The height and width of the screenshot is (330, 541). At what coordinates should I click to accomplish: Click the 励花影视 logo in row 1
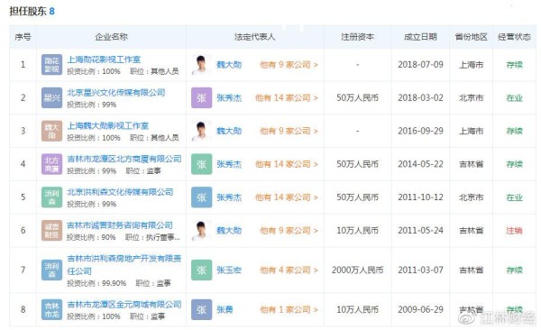point(51,65)
